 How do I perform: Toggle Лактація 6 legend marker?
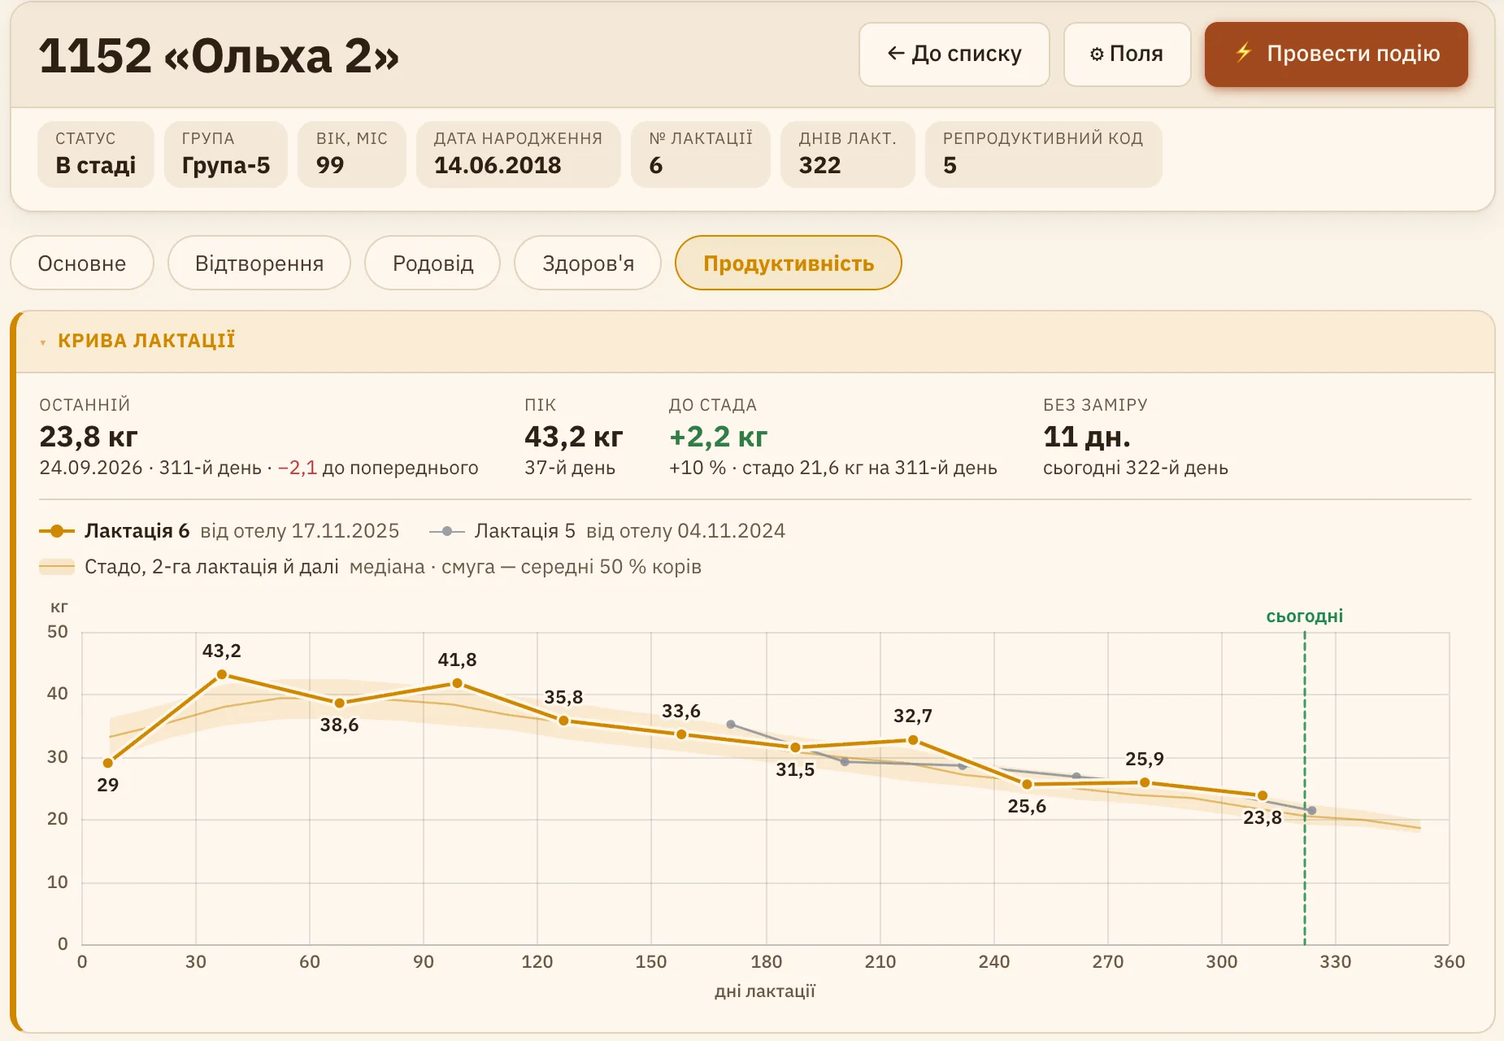(57, 531)
